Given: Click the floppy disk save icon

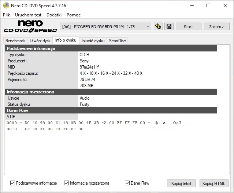Looking at the screenshot, I should pos(169,27).
